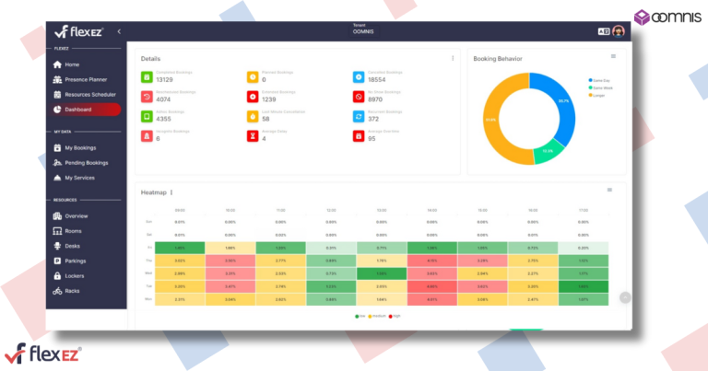The width and height of the screenshot is (708, 371).
Task: Click the Parkings icon in sidebar
Action: pyautogui.click(x=58, y=261)
